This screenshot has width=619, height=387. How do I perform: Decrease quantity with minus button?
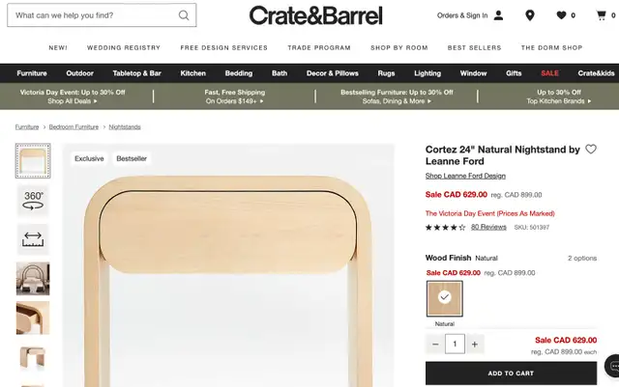click(x=435, y=344)
